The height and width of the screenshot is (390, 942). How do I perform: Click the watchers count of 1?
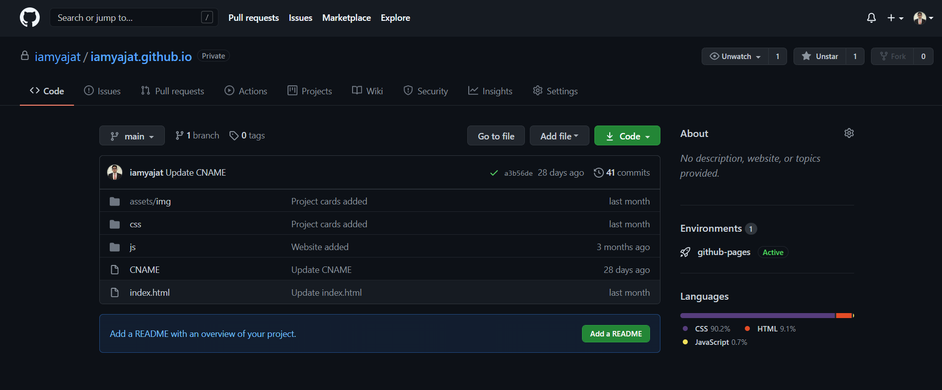point(778,56)
